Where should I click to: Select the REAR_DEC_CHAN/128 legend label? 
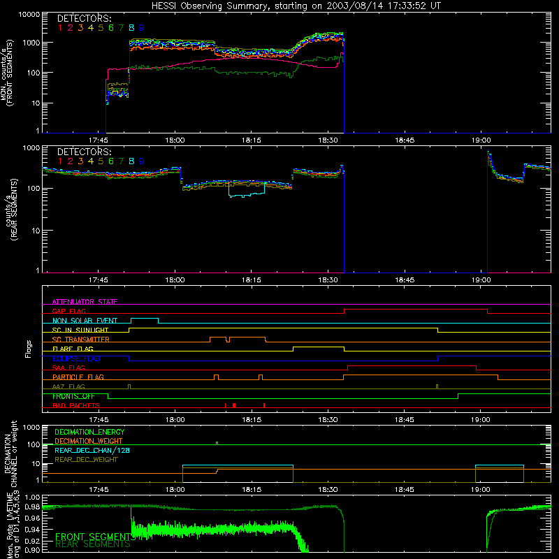[x=92, y=450]
